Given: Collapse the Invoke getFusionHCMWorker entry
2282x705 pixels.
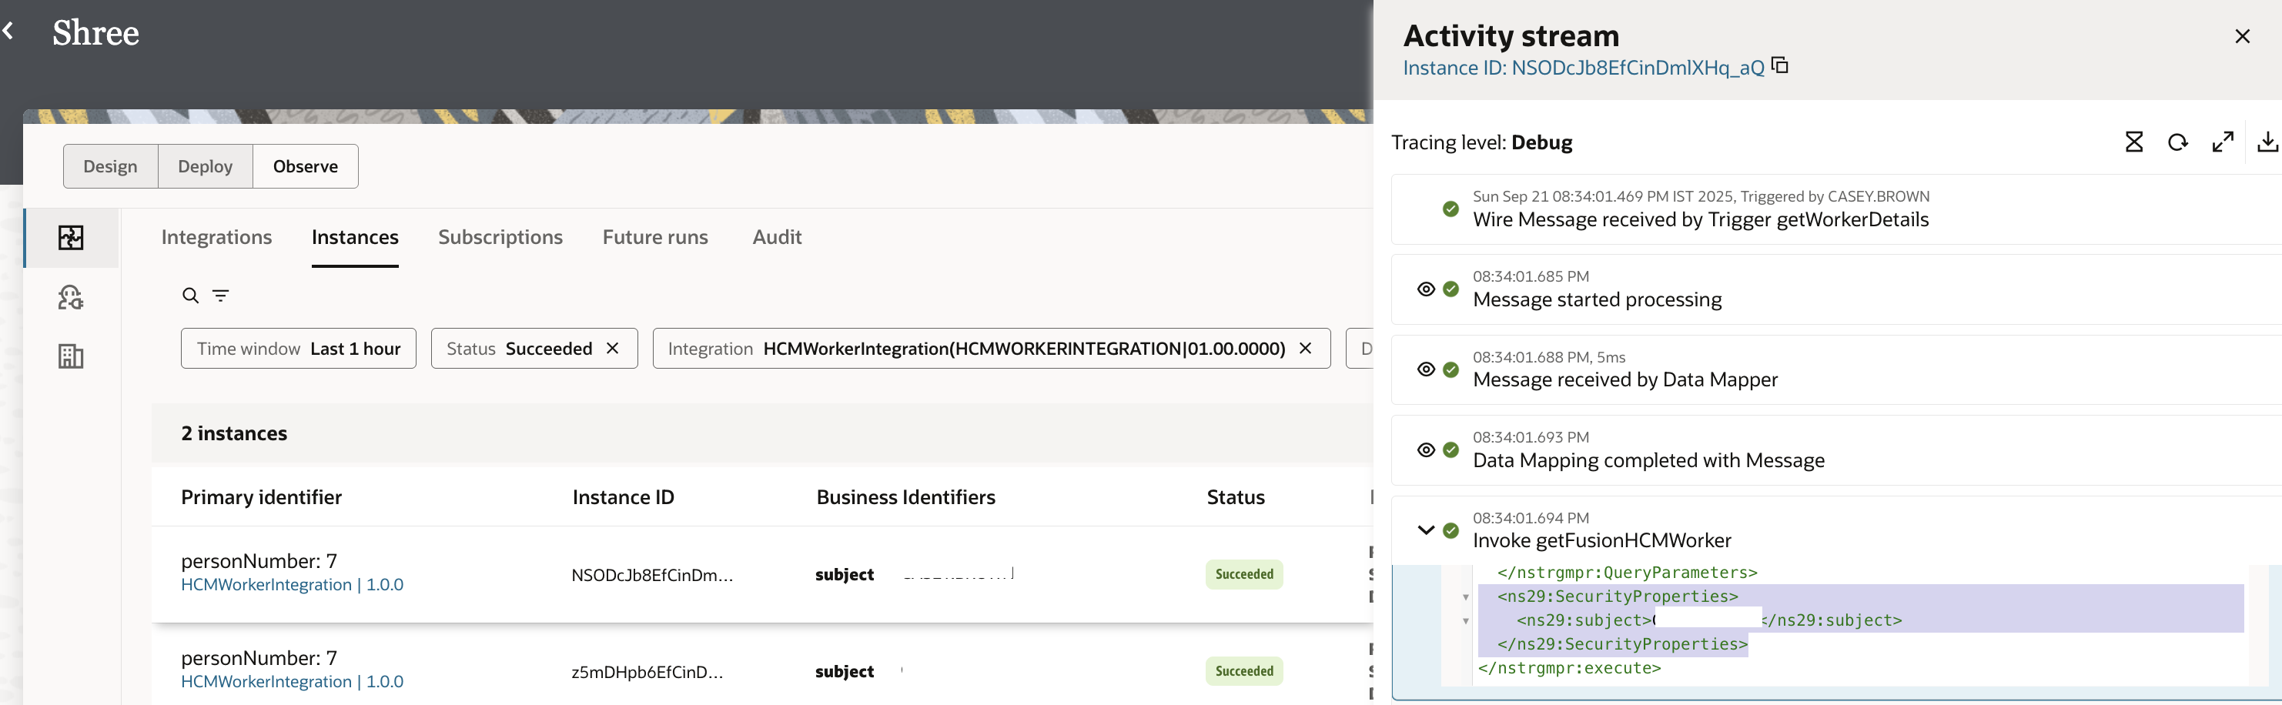Looking at the screenshot, I should click(1425, 530).
